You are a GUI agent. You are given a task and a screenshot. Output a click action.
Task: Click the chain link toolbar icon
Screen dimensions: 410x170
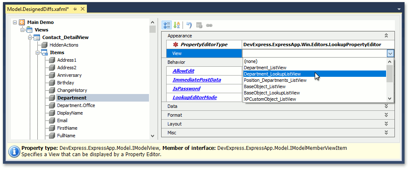(x=209, y=25)
